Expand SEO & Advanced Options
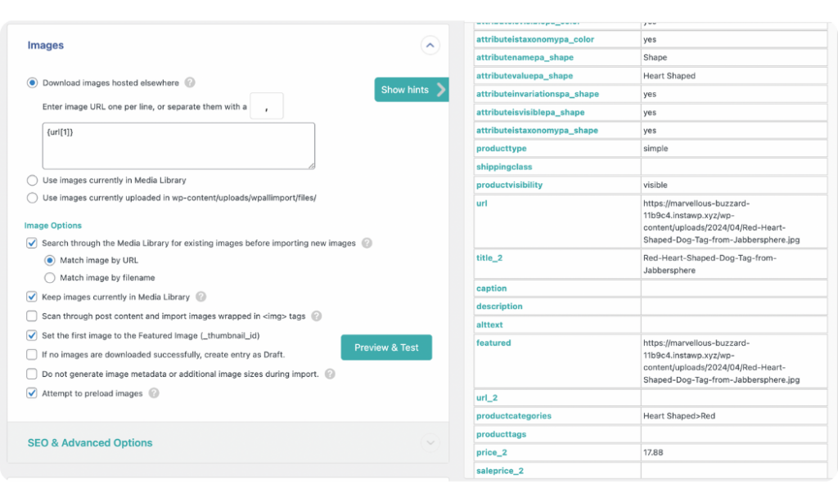Viewport: 838px width, 502px height. [x=430, y=442]
